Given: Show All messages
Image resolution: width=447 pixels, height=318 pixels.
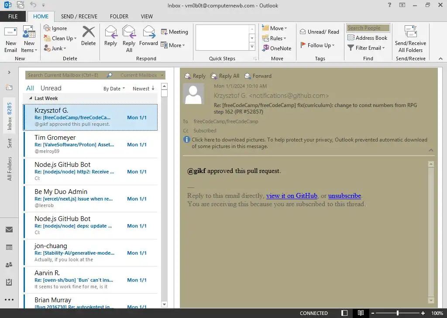Looking at the screenshot, I should click(x=30, y=88).
